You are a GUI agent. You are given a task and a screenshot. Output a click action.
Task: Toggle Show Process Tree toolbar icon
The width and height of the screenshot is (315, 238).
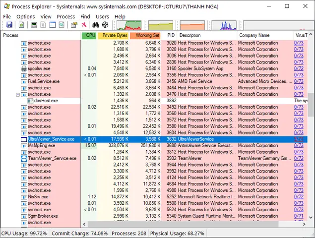pyautogui.click(x=43, y=25)
